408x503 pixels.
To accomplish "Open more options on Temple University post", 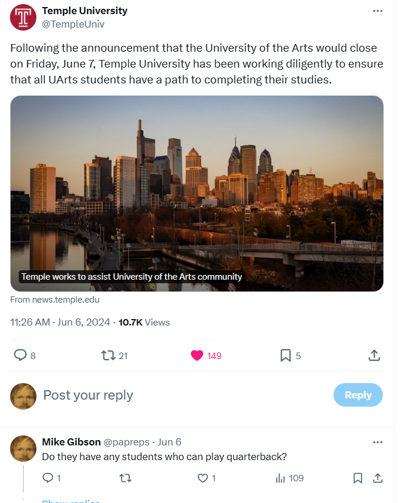I will point(379,11).
